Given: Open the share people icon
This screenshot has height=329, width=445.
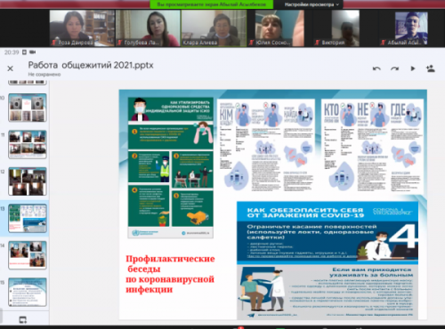Looking at the screenshot, I should pos(431,68).
